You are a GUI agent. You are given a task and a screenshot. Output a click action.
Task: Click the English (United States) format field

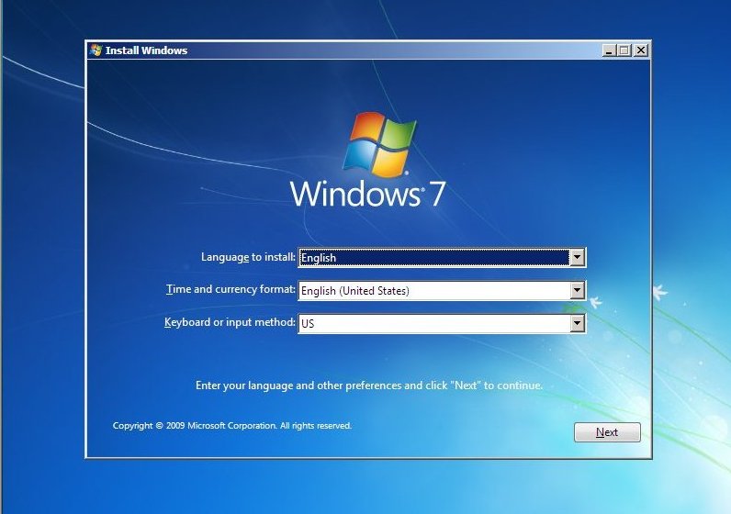point(433,291)
